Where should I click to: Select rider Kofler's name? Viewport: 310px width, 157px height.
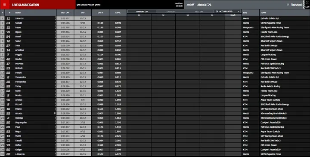click(19, 145)
